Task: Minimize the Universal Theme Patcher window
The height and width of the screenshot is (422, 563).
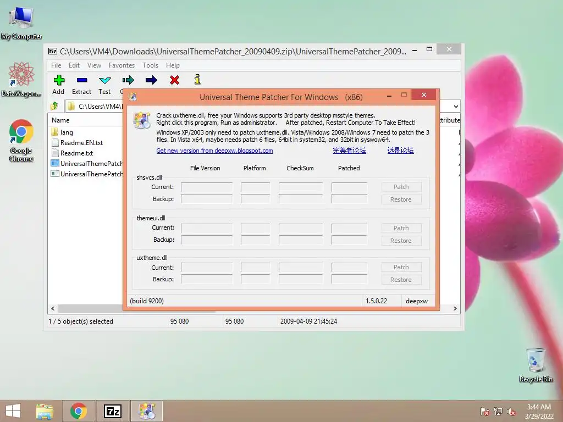Action: pos(389,96)
